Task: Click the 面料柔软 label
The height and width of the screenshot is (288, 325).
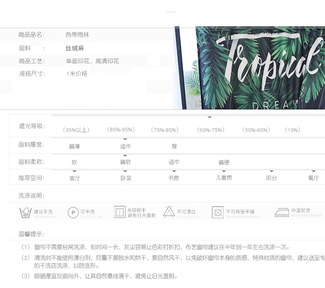Action: [x=32, y=162]
